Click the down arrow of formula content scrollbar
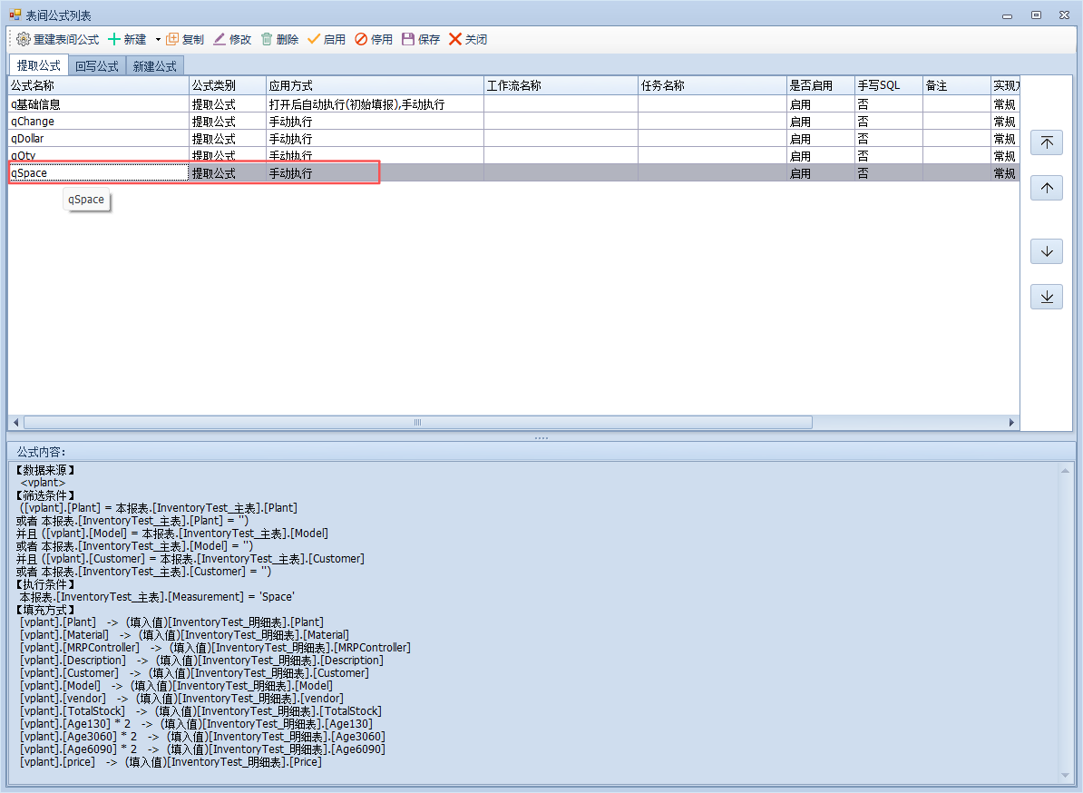 [x=1064, y=776]
